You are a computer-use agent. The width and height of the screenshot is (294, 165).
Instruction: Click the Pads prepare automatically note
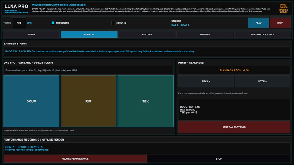(213, 93)
